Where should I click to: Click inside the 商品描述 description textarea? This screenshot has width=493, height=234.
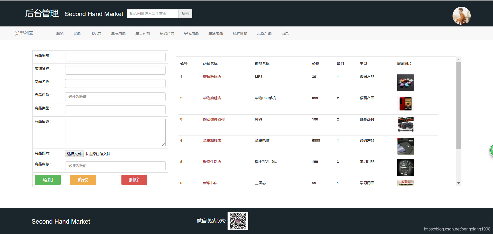pos(115,132)
